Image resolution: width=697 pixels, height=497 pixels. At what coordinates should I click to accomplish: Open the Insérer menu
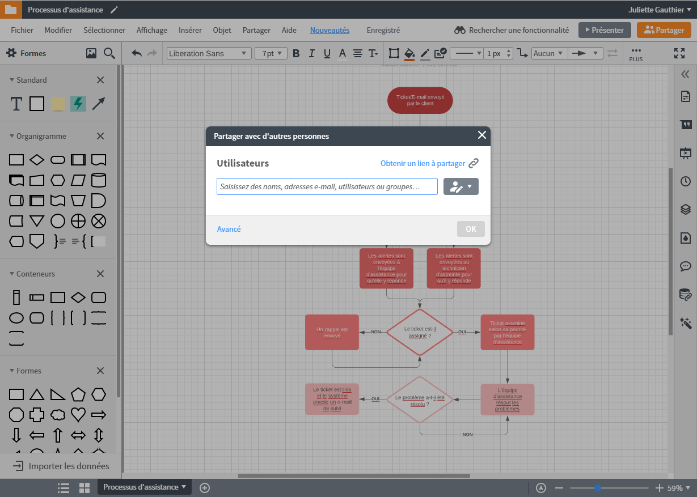[x=190, y=30]
